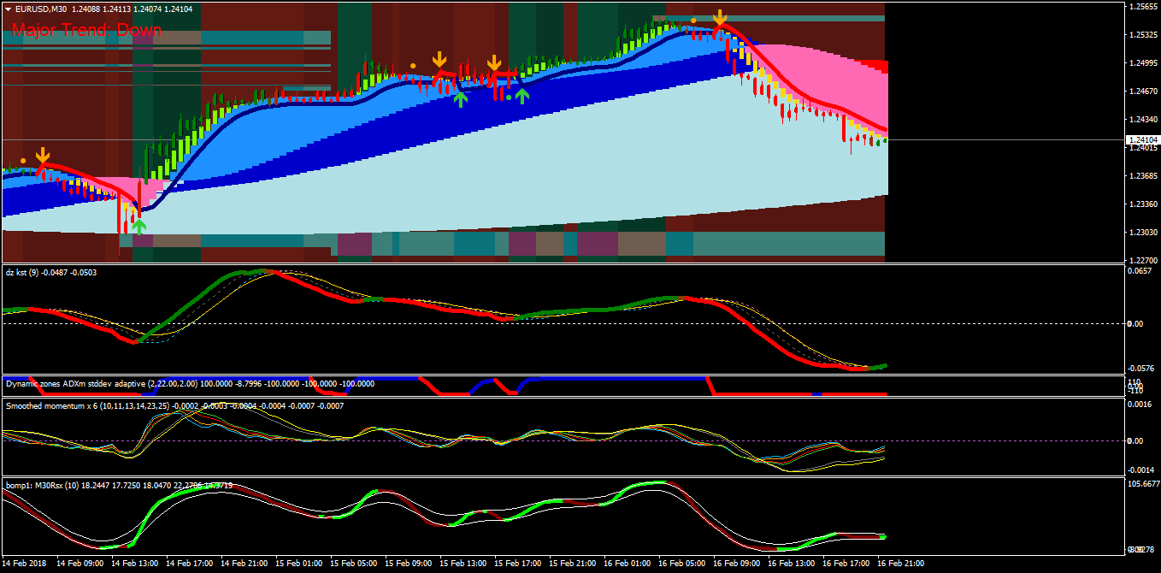Image resolution: width=1161 pixels, height=573 pixels.
Task: Click the orange sell arrow at the chart's highest peak
Action: click(x=721, y=18)
